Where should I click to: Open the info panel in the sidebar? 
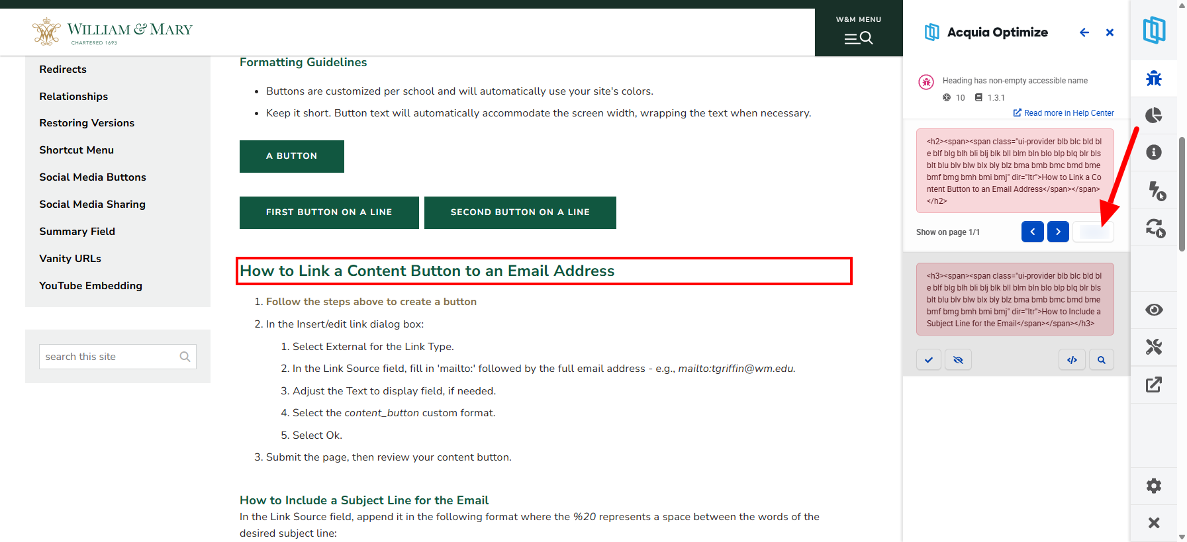(x=1154, y=152)
